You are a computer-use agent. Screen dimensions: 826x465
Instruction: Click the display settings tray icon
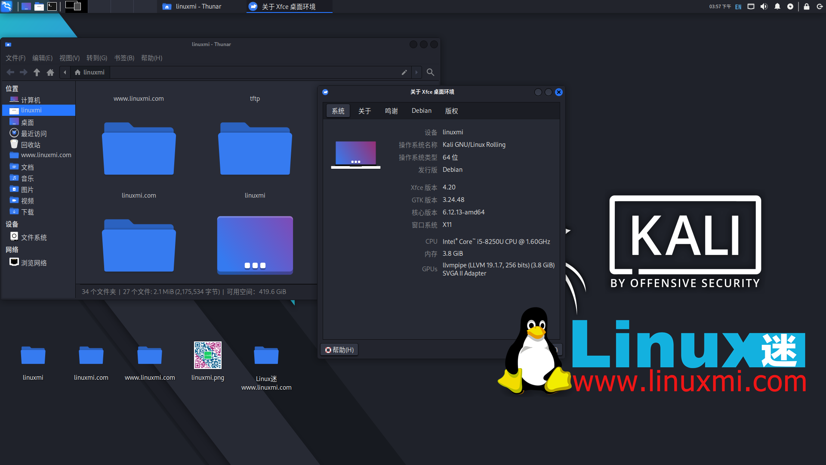click(751, 6)
